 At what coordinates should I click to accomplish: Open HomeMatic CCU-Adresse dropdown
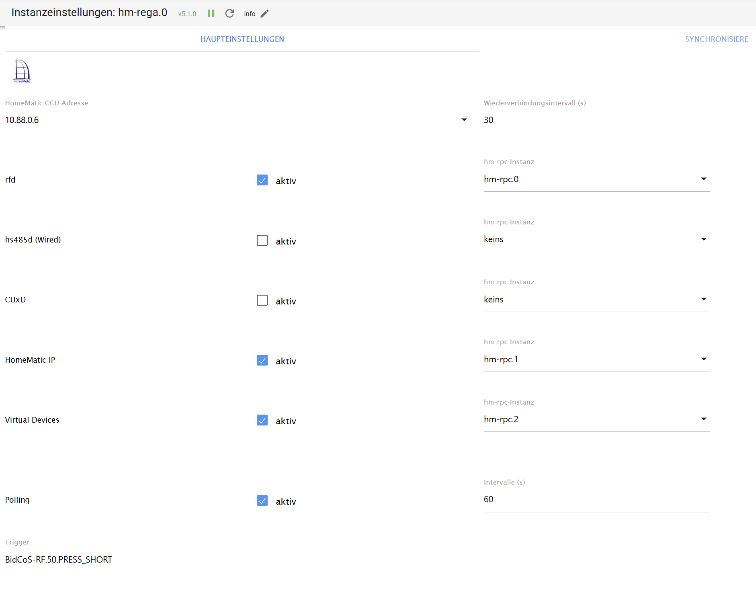(238, 120)
